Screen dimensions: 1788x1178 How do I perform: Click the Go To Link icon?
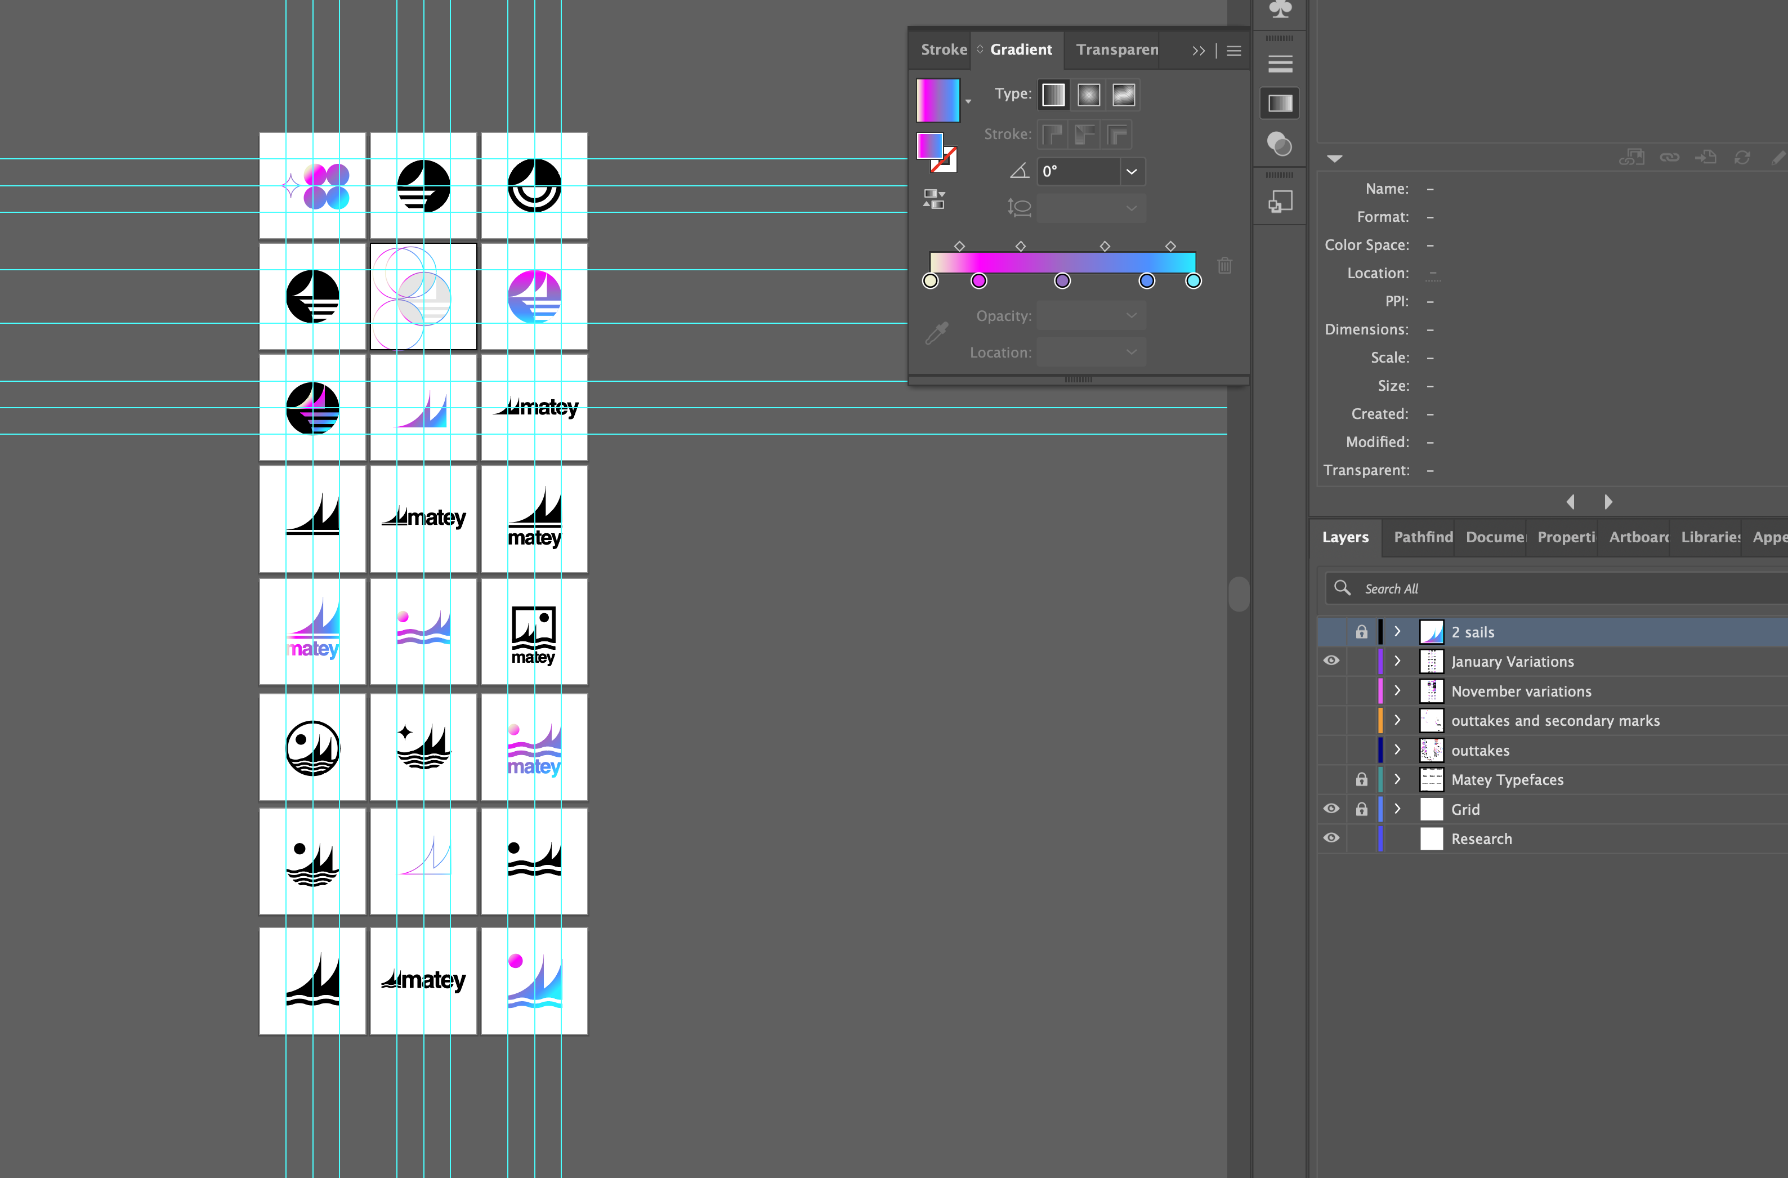pos(1705,157)
